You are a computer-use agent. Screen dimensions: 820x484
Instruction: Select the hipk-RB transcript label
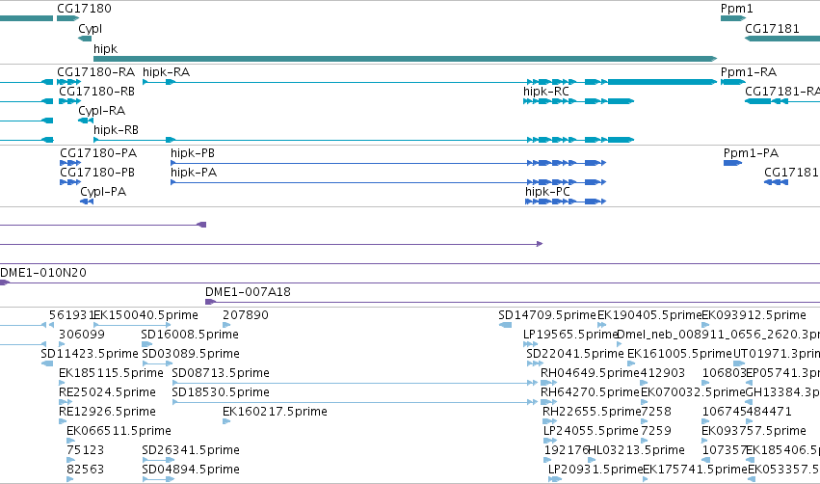coord(116,130)
